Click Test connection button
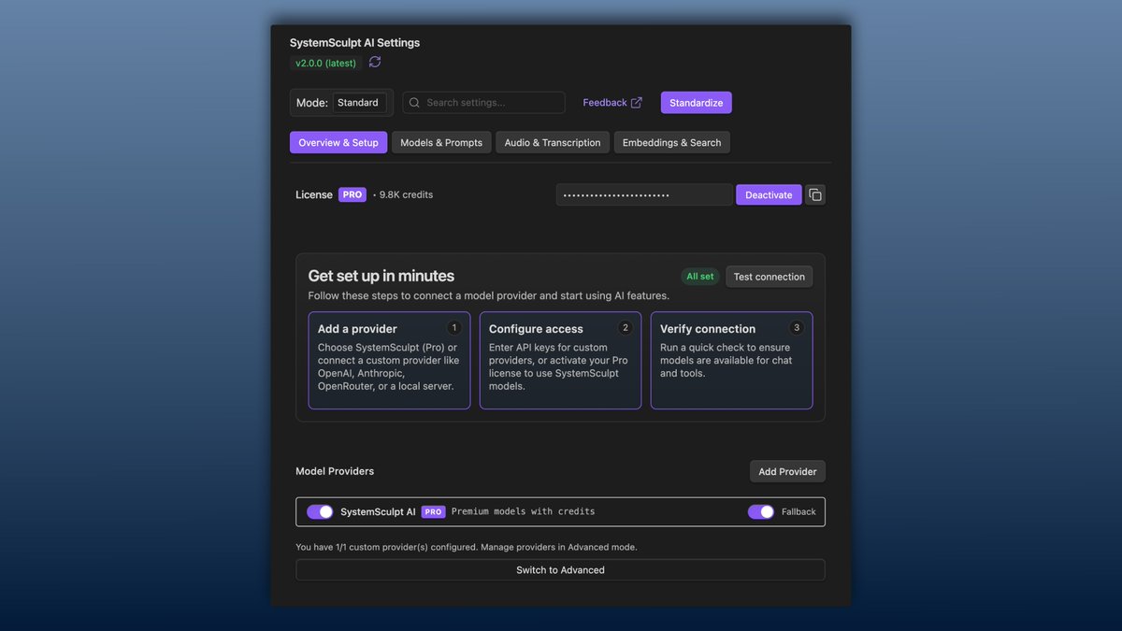The width and height of the screenshot is (1122, 631). pos(770,277)
